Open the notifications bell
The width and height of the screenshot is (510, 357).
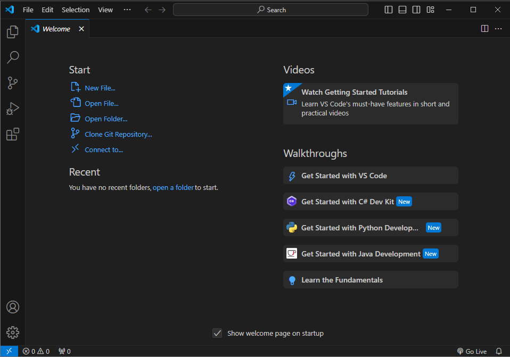click(499, 351)
